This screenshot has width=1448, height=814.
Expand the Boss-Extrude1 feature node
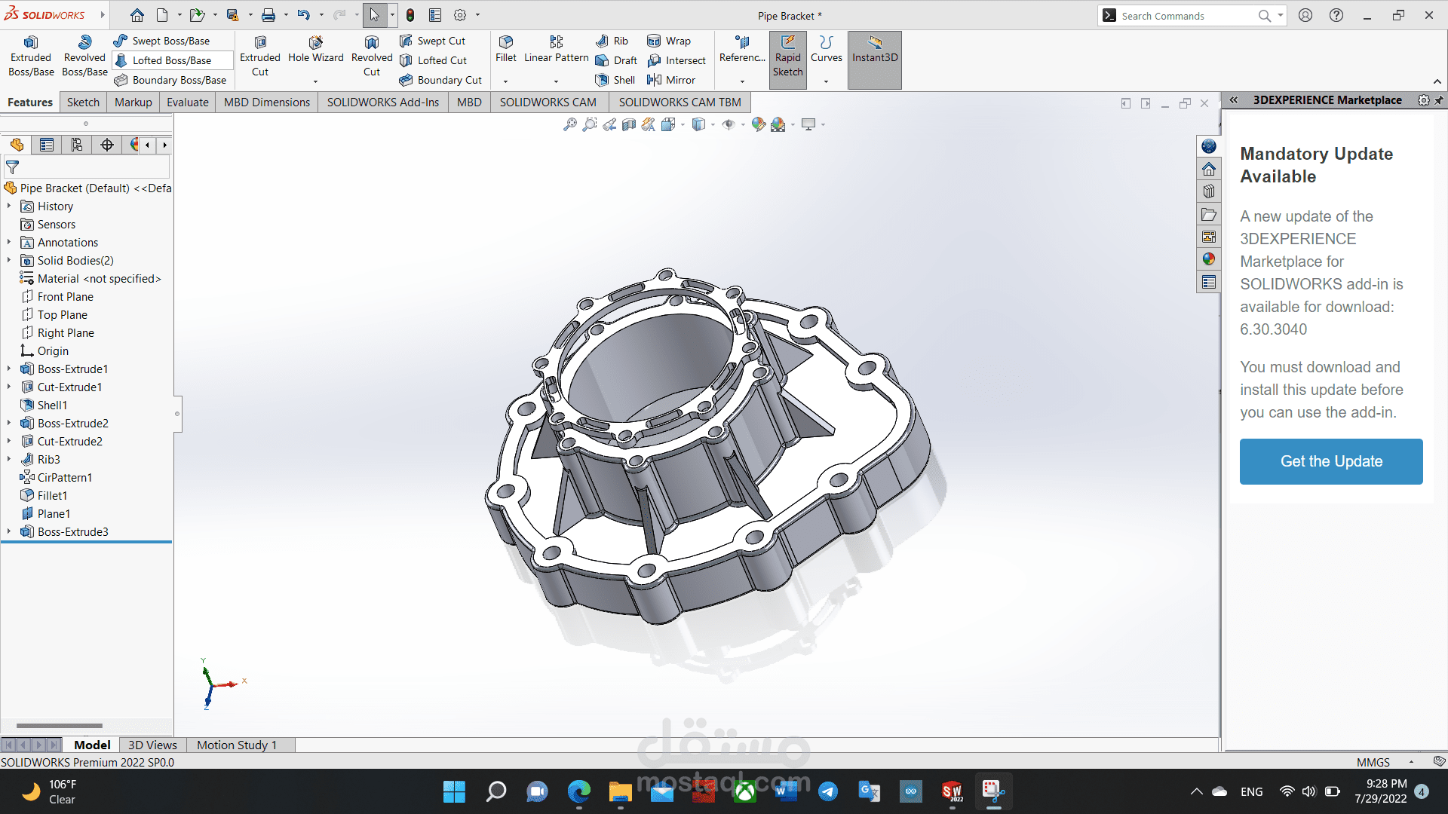coord(9,369)
